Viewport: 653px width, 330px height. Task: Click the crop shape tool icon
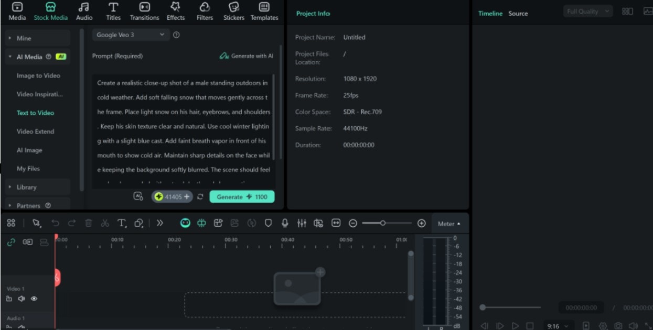tap(139, 223)
